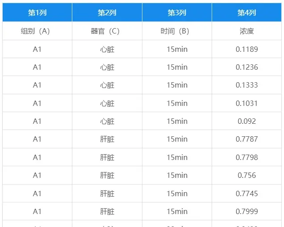Click the 时间（B）cell
The height and width of the screenshot is (227, 284).
coord(177,31)
